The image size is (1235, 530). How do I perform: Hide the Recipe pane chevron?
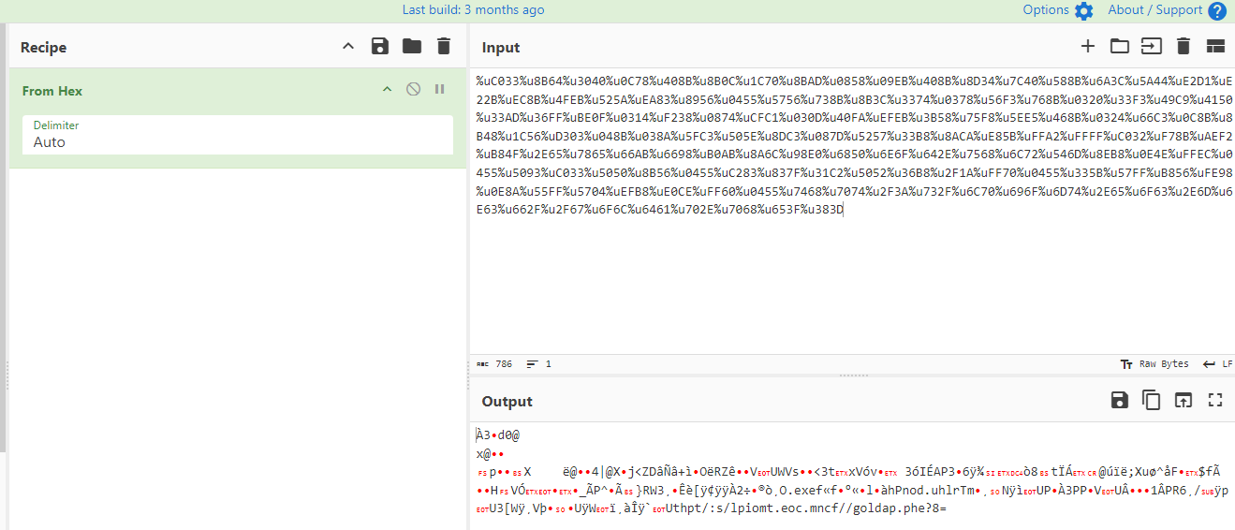coord(348,47)
